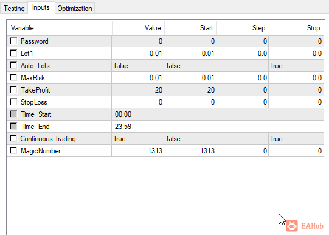Click the MaxRisk variable name
Image resolution: width=329 pixels, height=235 pixels.
click(x=33, y=78)
